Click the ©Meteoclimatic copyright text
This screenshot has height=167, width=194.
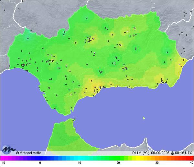[x=28, y=153]
